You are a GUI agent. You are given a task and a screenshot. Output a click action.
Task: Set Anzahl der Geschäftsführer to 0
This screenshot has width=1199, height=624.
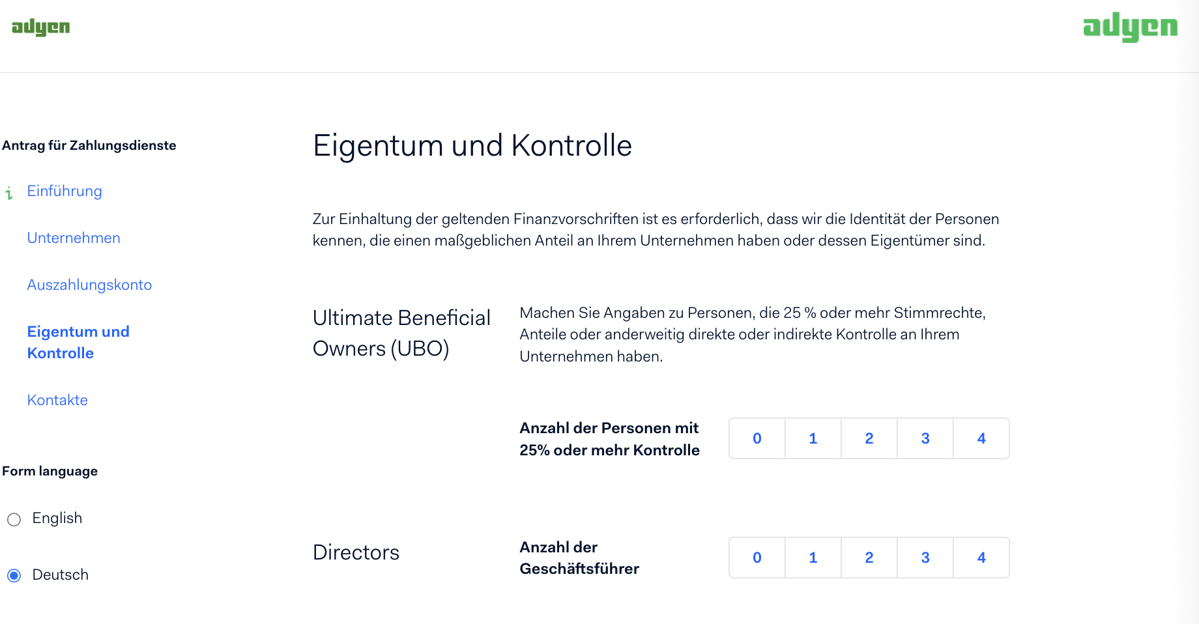(757, 558)
